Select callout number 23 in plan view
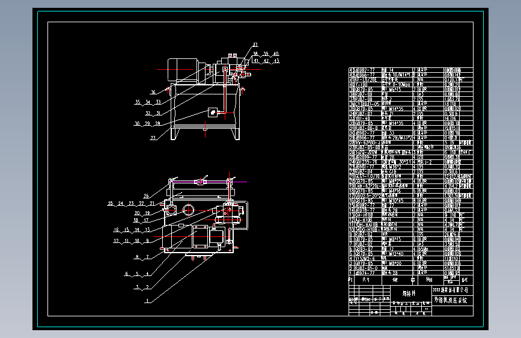The image size is (521, 338). (x=131, y=203)
